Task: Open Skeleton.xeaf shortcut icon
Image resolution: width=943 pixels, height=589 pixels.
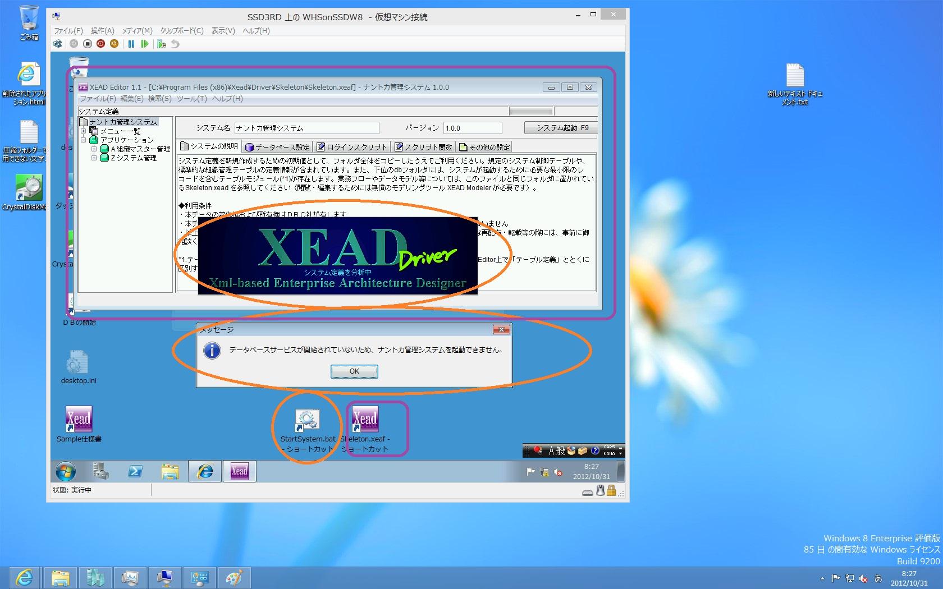Action: 365,420
